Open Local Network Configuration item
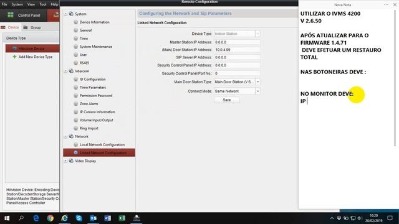399x224 pixels. pos(102,144)
